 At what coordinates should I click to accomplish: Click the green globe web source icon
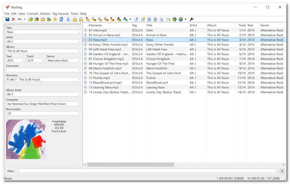click(174, 19)
